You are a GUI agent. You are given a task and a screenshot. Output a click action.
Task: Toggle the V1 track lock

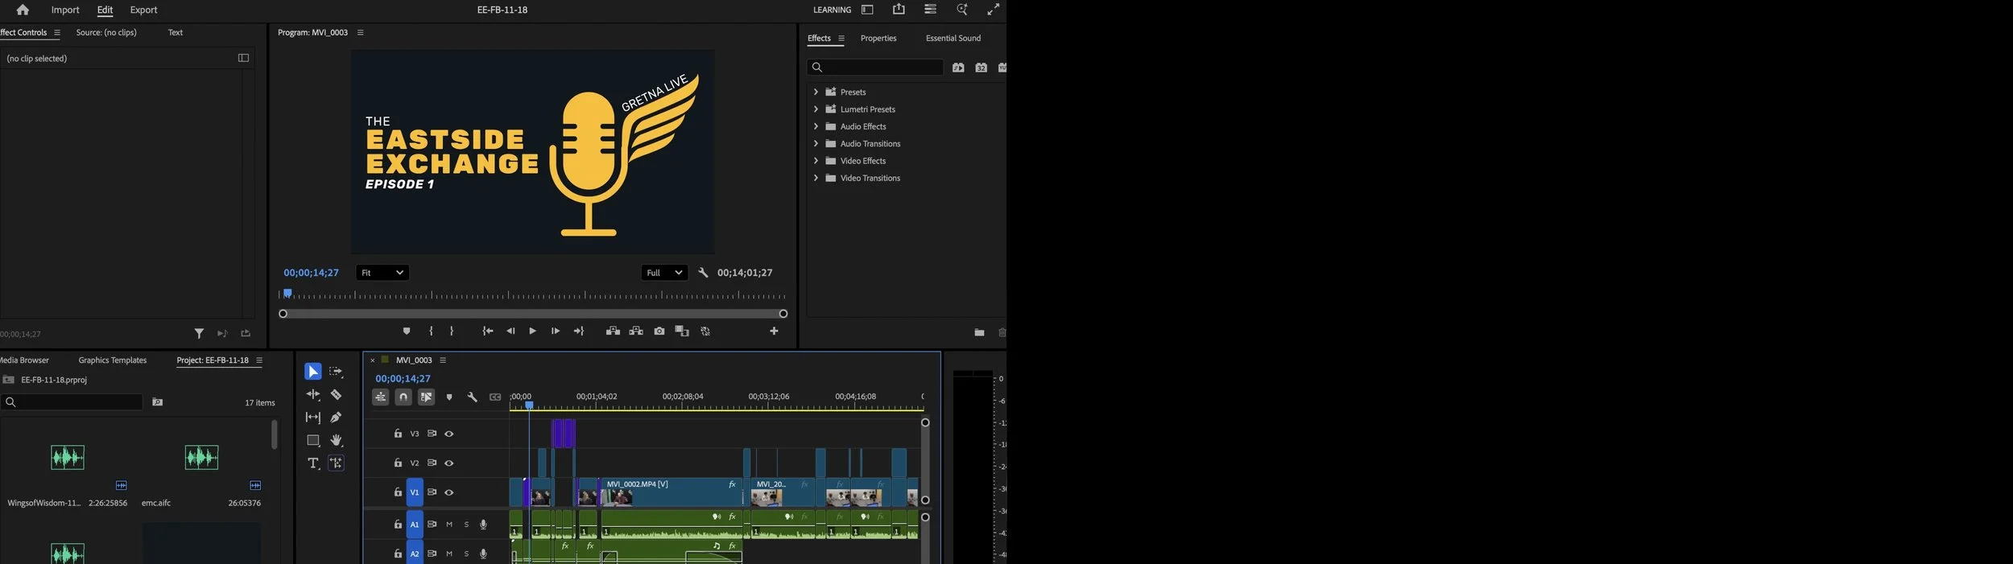tap(398, 492)
